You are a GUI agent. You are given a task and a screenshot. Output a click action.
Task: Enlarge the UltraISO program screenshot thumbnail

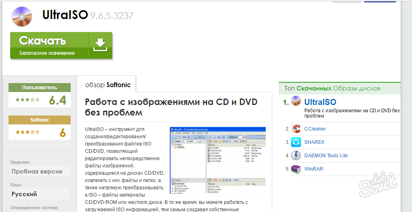[217, 160]
